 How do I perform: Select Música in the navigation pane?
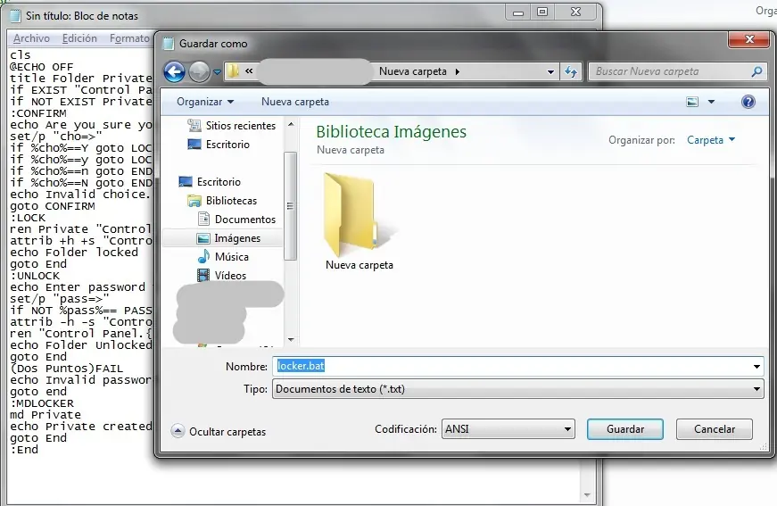pos(231,257)
